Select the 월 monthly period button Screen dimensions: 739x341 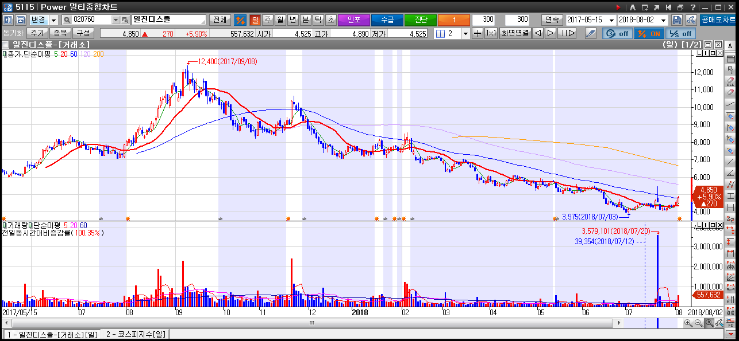click(280, 19)
